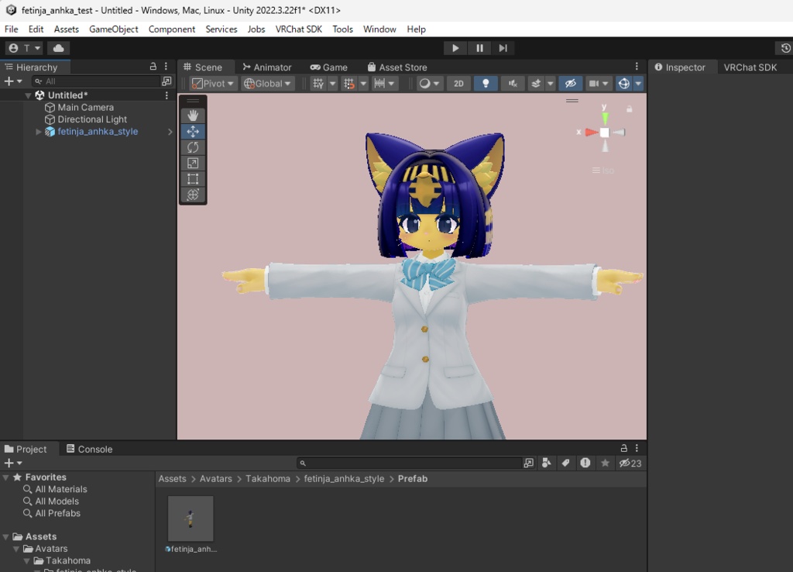Image resolution: width=793 pixels, height=572 pixels.
Task: Open the grid snapping options dropdown arrow
Action: (363, 84)
